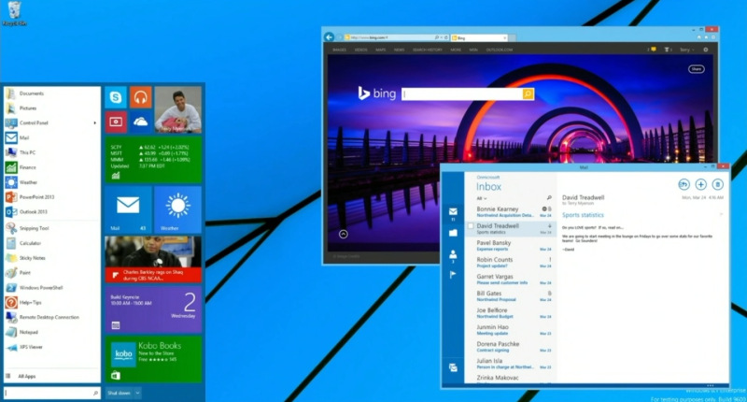This screenshot has height=402, width=747.
Task: Click Folders icon in Mail sidebar
Action: (x=453, y=233)
